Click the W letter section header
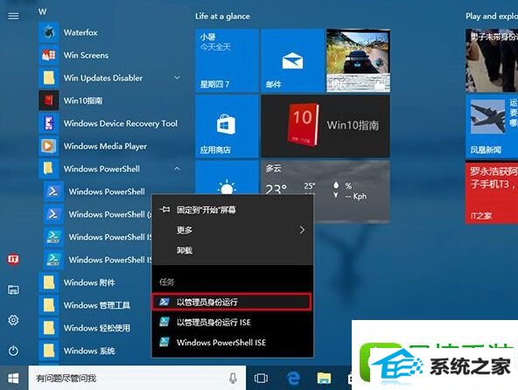Screen dimensions: 518x390 [42, 11]
